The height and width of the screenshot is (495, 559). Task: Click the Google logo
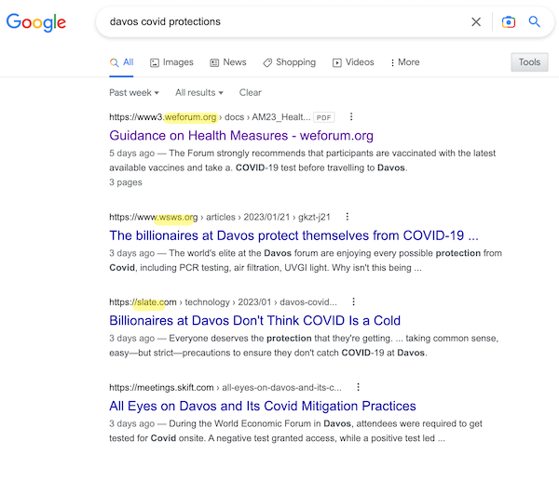coord(36,22)
